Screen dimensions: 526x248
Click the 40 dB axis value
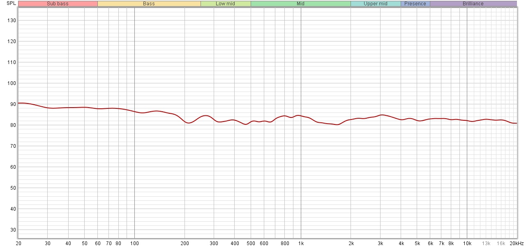[x=13, y=209]
